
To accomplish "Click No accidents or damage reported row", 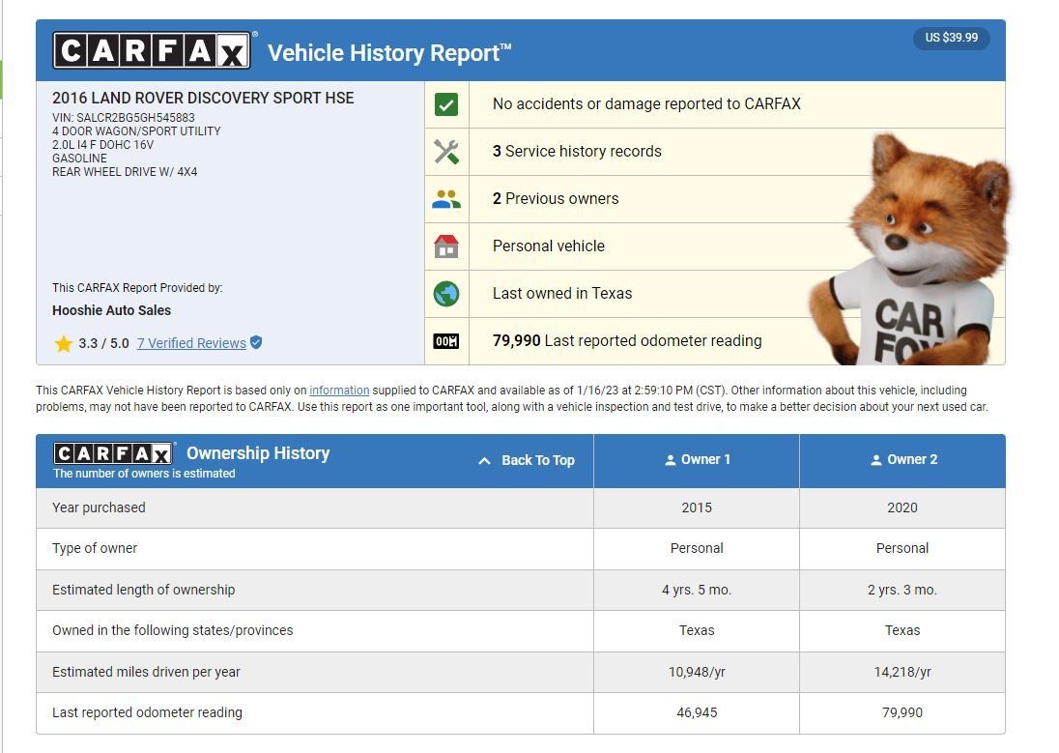I will [x=716, y=104].
